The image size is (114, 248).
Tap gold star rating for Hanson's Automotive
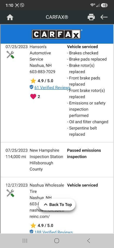tap(33, 81)
